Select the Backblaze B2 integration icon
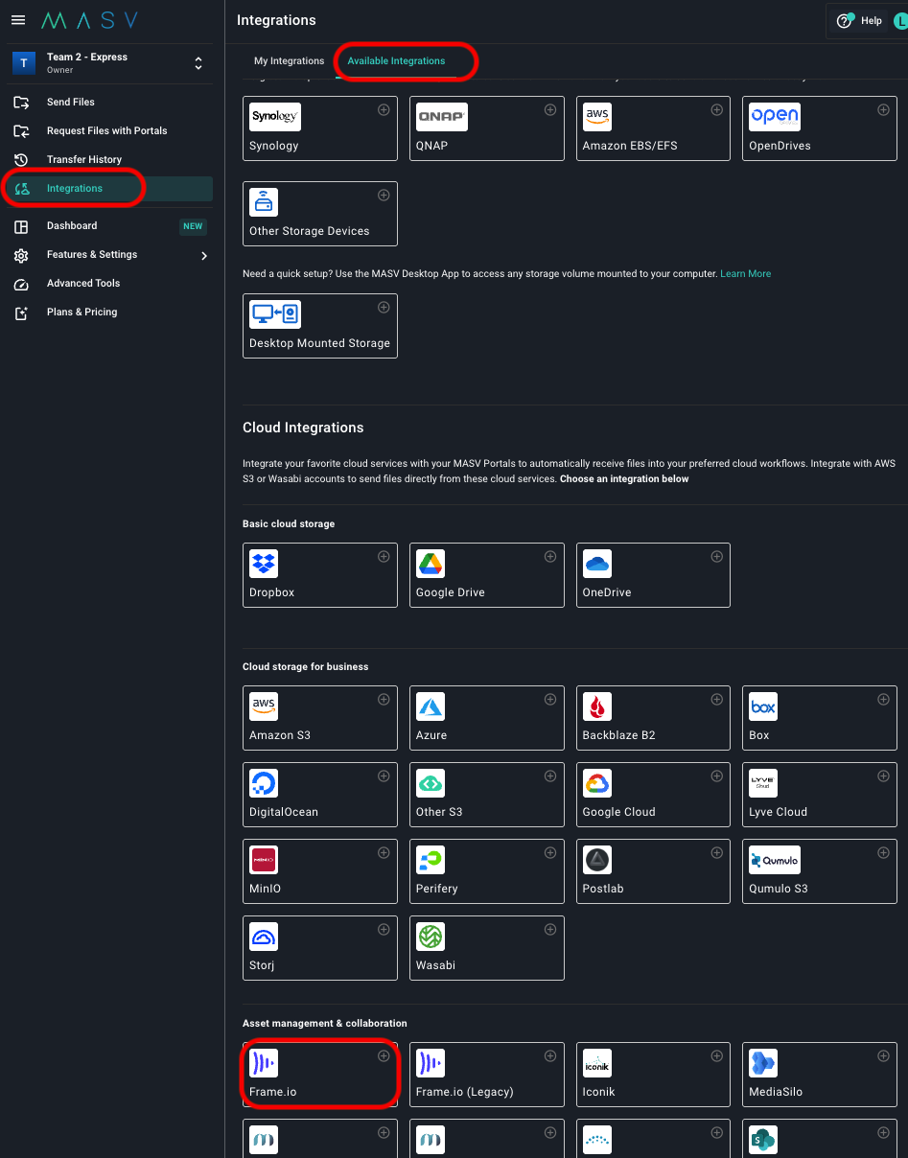The height and width of the screenshot is (1158, 908). (x=595, y=706)
